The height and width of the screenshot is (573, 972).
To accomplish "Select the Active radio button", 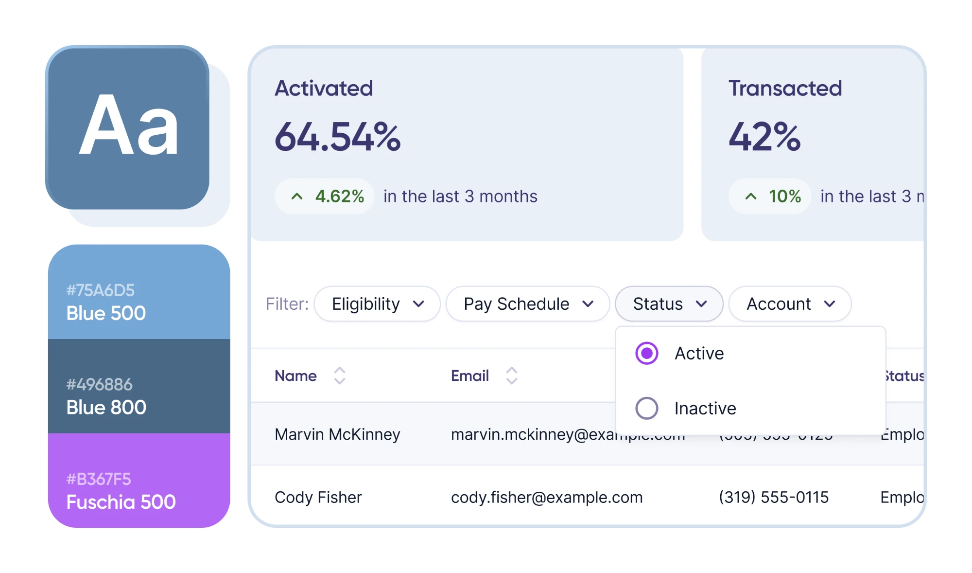I will coord(647,353).
